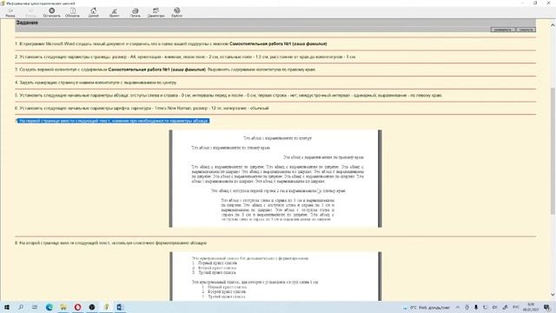This screenshot has height=313, width=556.
Task: Open File Explorer from the taskbar
Action: pos(63,307)
